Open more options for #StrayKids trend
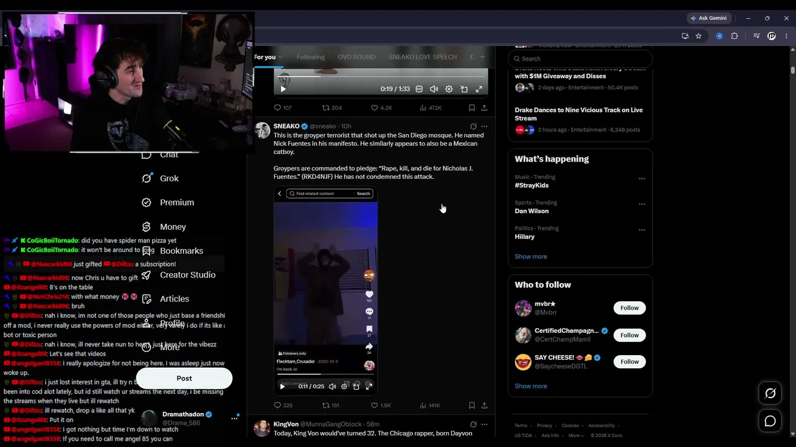The height and width of the screenshot is (447, 796). click(642, 178)
